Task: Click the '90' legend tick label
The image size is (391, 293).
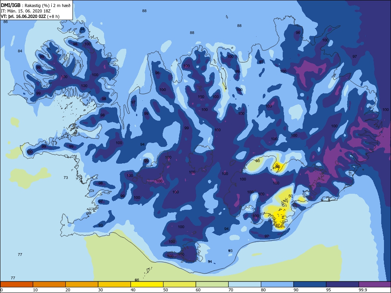Action: click(x=296, y=290)
